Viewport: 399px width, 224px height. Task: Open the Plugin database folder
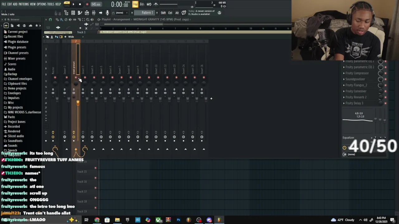(x=18, y=42)
